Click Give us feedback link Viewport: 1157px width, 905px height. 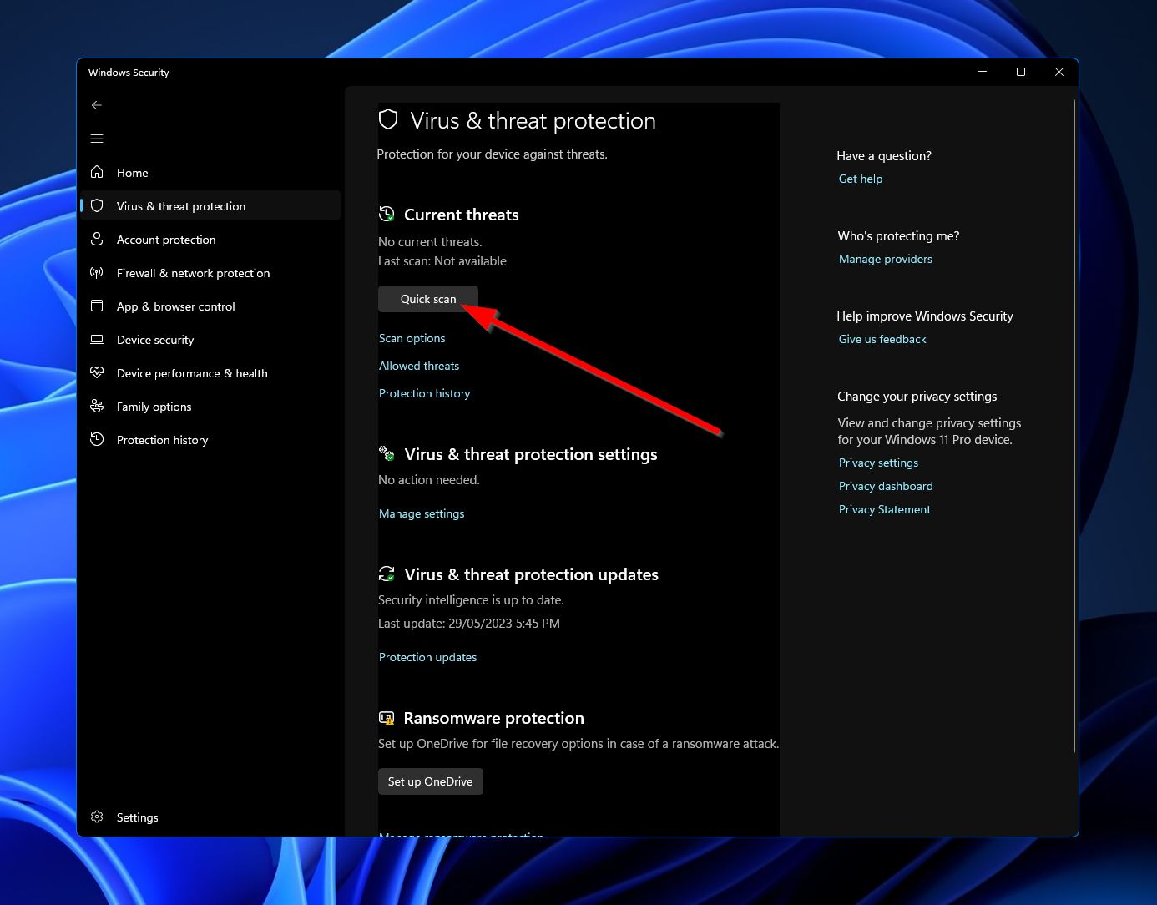[x=882, y=339]
